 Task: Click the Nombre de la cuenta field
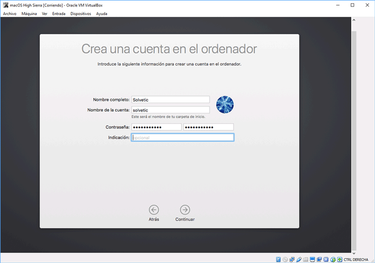click(170, 110)
